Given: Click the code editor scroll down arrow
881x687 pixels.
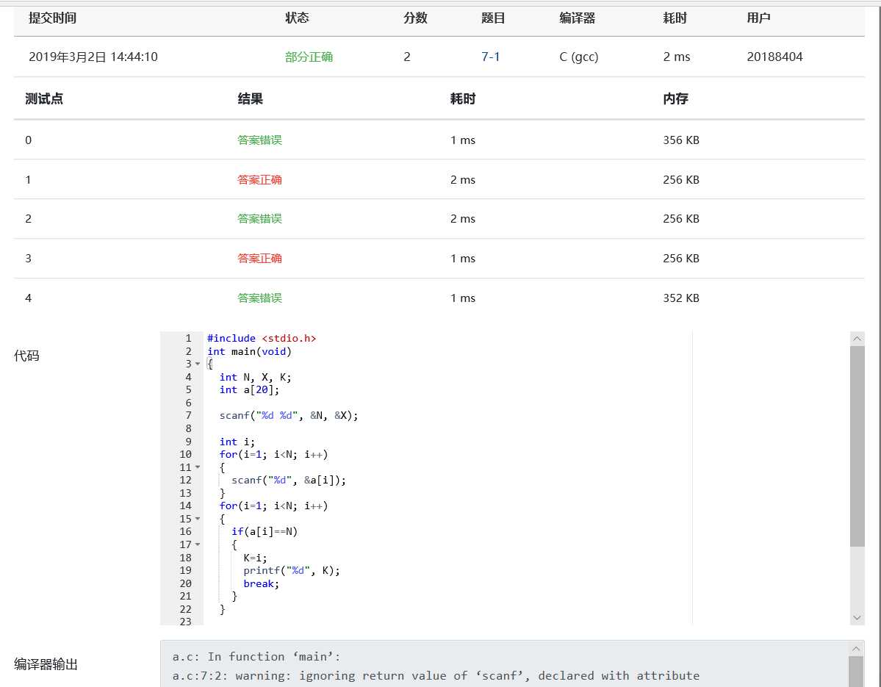Looking at the screenshot, I should 857,617.
